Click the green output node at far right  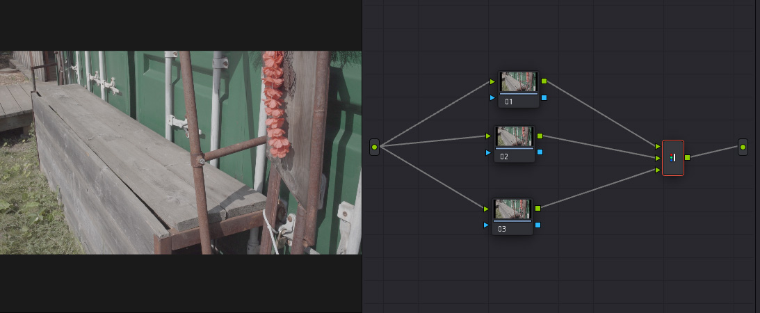pyautogui.click(x=743, y=146)
